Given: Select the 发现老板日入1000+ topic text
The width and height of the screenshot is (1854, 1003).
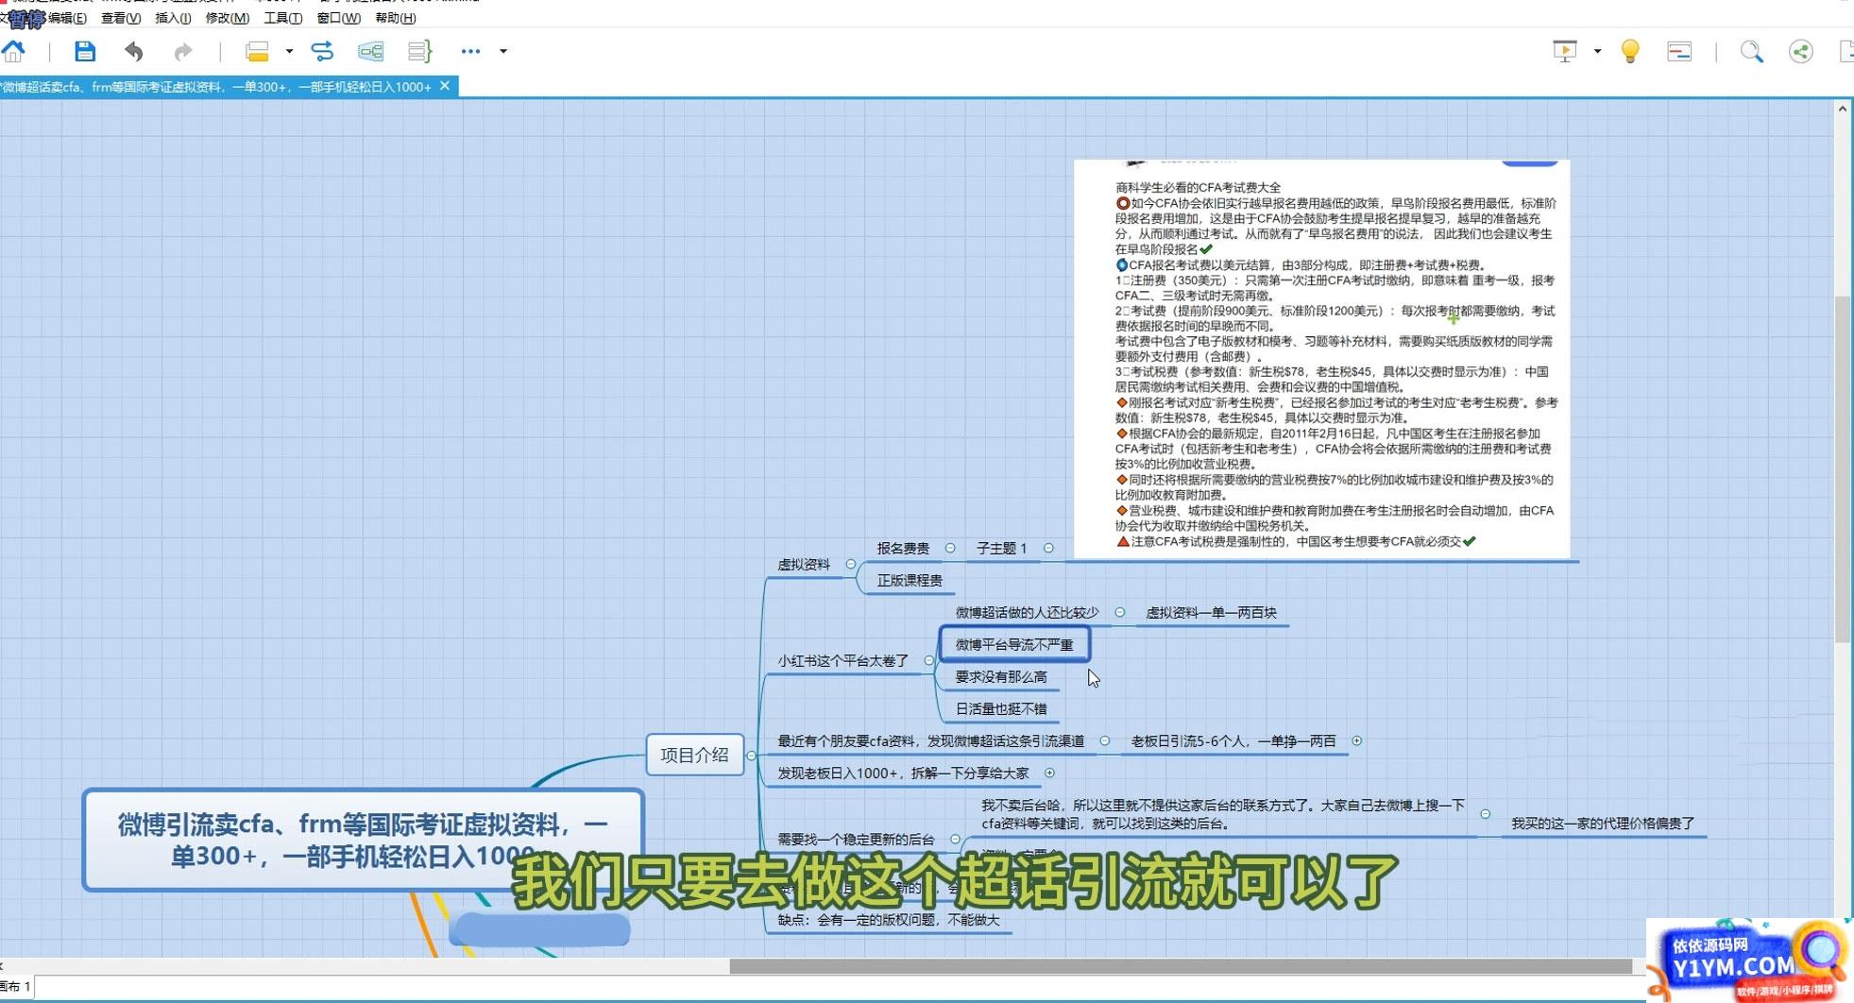Looking at the screenshot, I should (903, 773).
